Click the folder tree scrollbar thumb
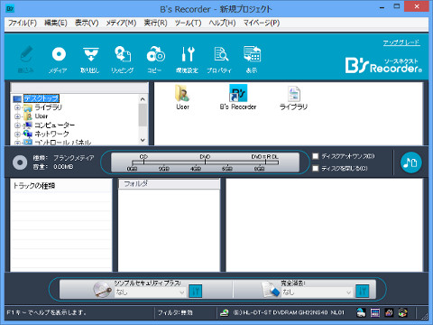This screenshot has width=433, height=325. tap(143, 115)
